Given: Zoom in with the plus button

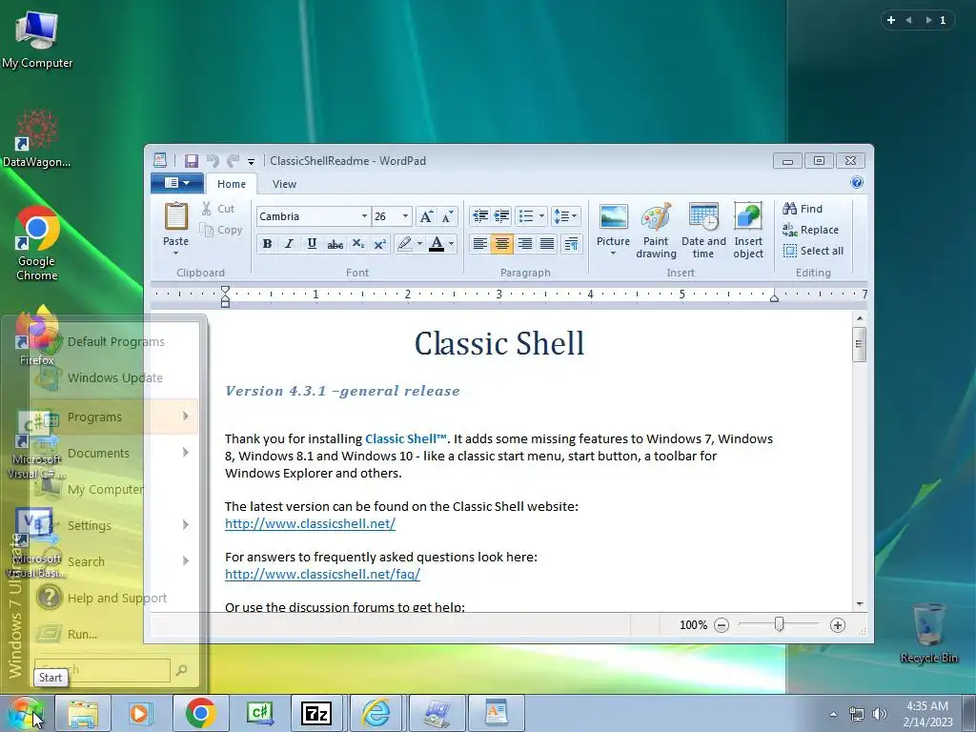Looking at the screenshot, I should coord(838,625).
